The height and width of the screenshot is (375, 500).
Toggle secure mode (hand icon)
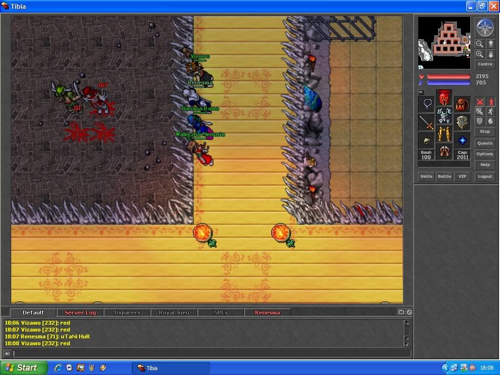491,121
